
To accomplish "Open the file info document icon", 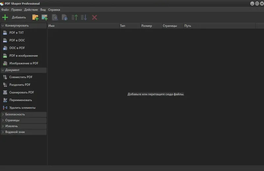I will [64, 17].
